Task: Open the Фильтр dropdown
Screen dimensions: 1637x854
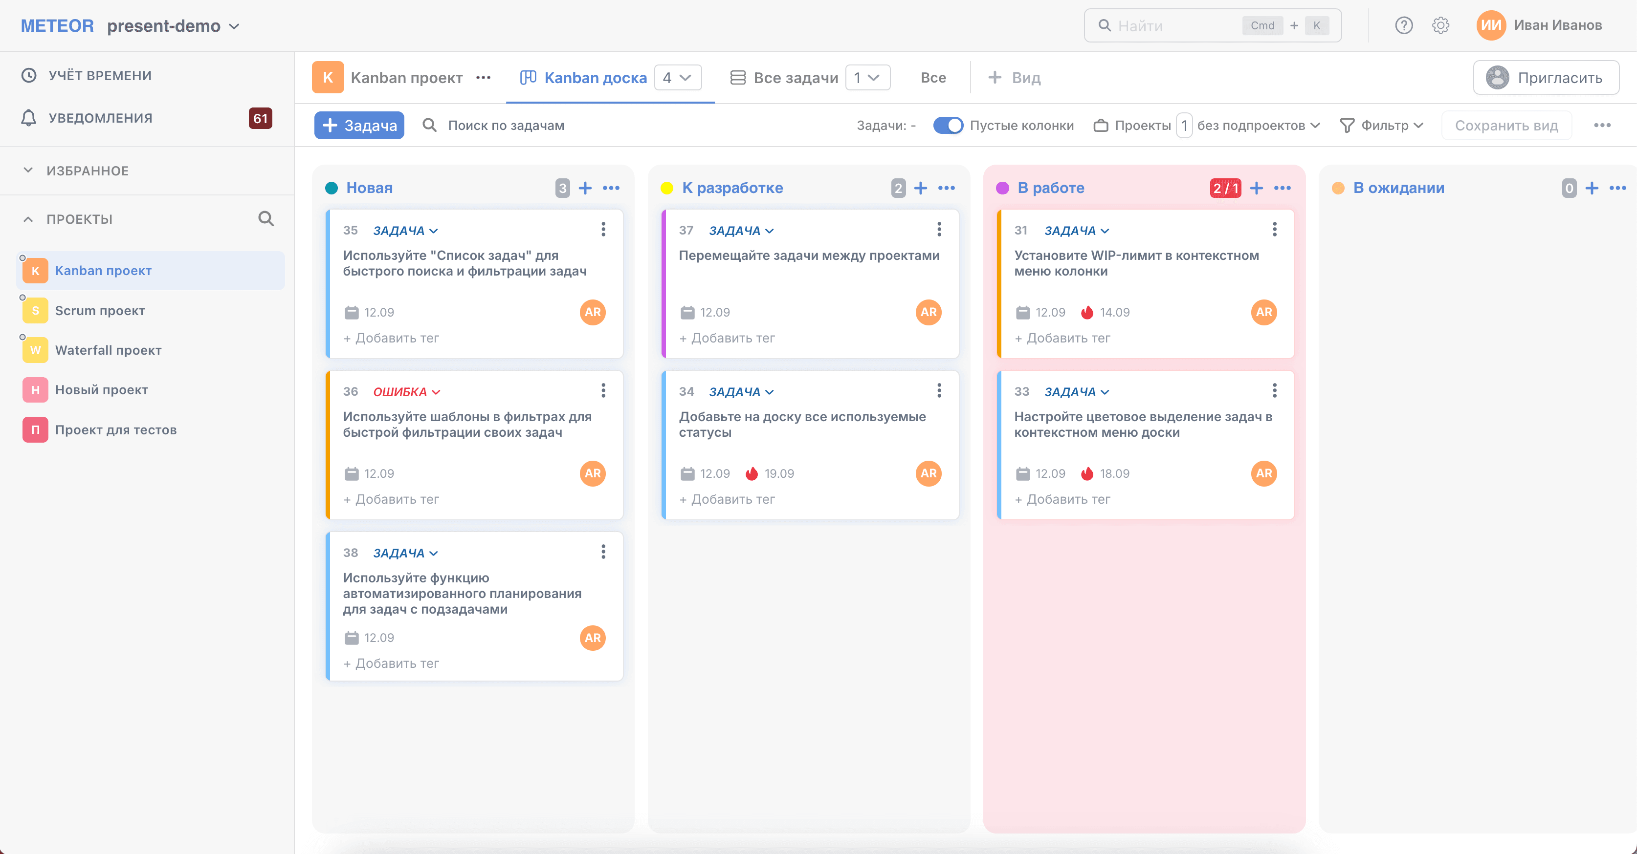Action: tap(1382, 126)
